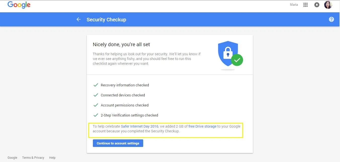Open Terms & Privacy in footer

(x=33, y=158)
